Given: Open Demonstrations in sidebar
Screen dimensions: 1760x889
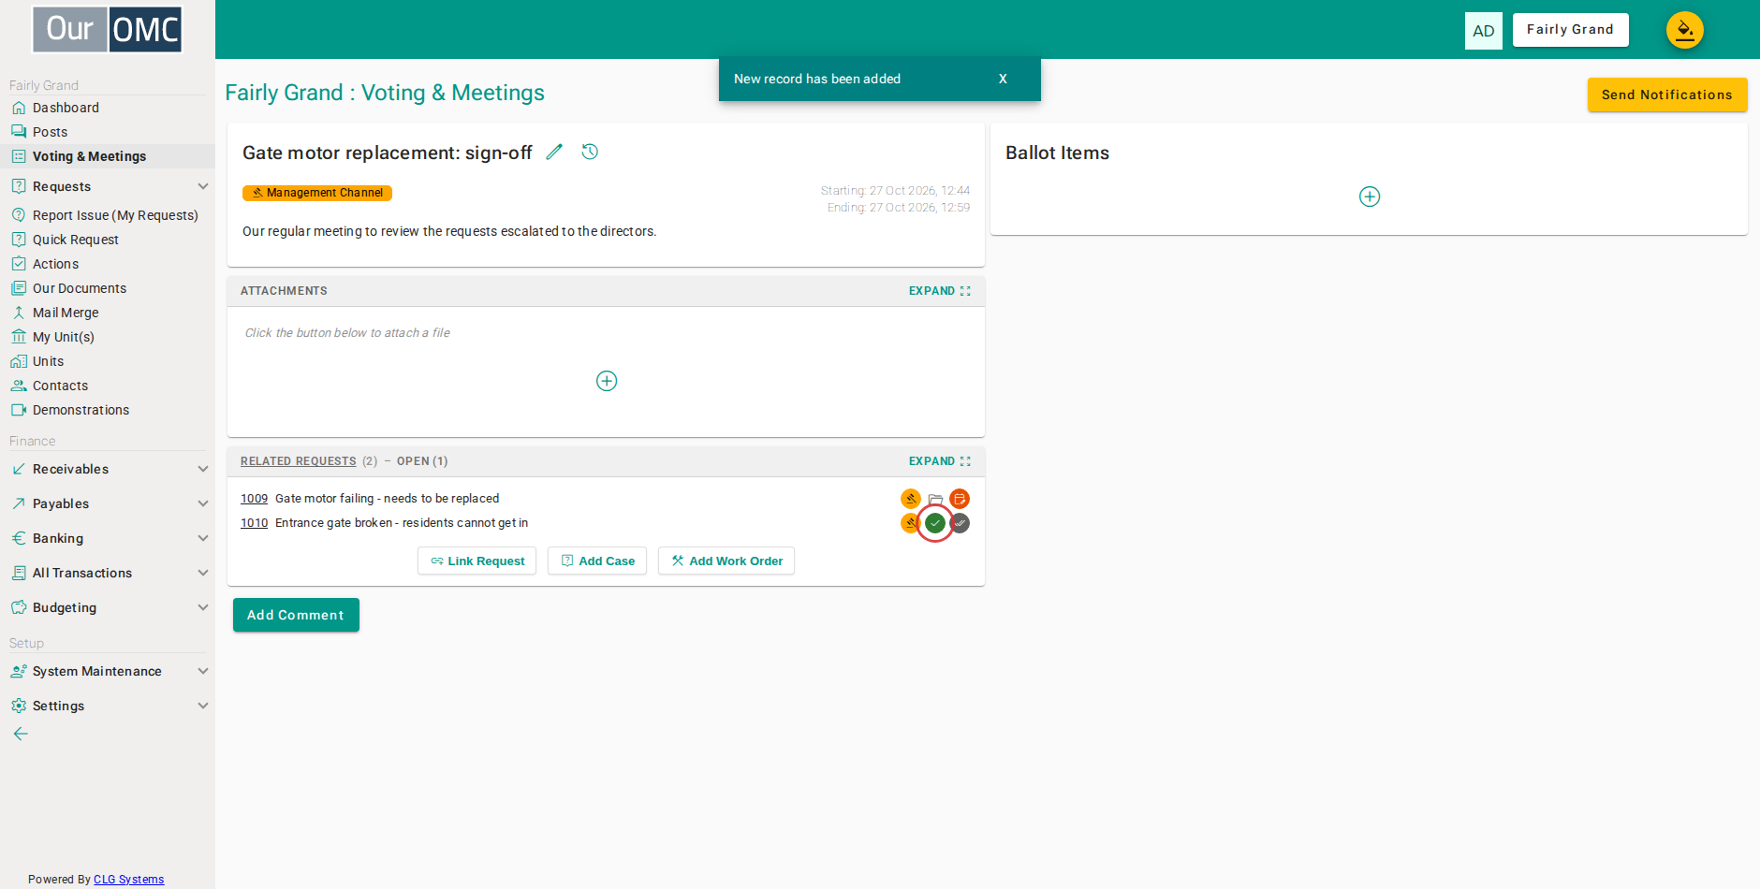Looking at the screenshot, I should coord(108,410).
